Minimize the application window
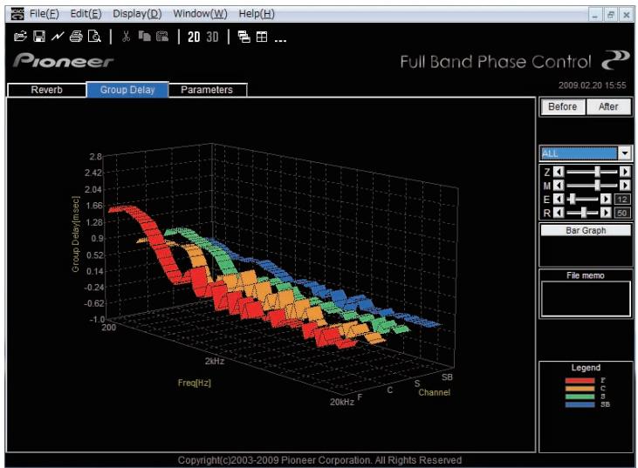 tap(595, 15)
